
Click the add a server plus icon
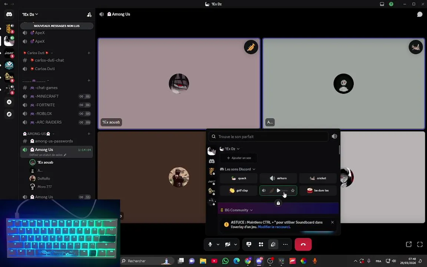point(9,102)
